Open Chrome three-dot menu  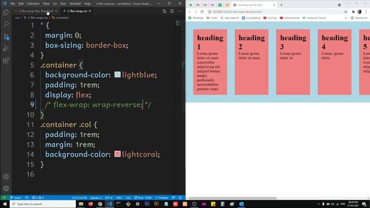[366, 12]
